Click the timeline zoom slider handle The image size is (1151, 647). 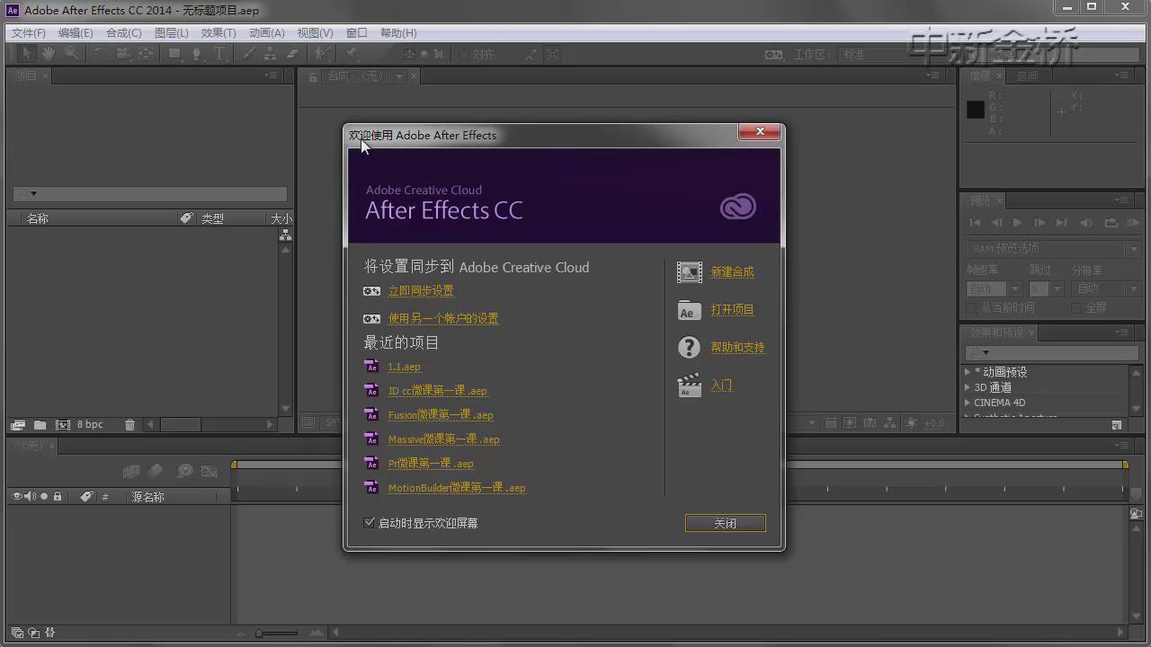click(259, 634)
